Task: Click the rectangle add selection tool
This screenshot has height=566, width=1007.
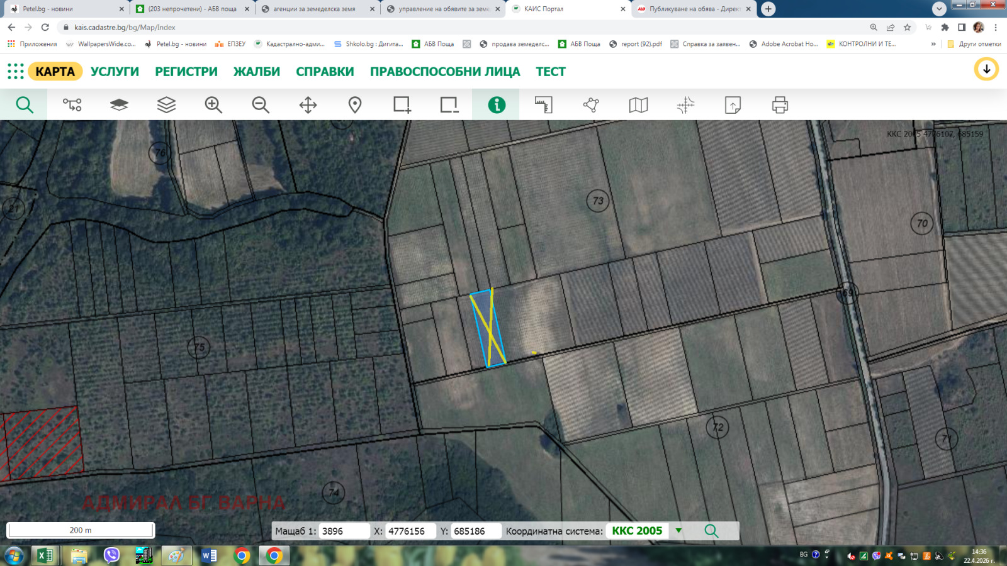Action: pos(402,104)
